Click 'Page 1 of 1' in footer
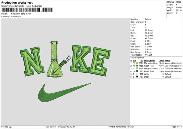 click(x=177, y=127)
